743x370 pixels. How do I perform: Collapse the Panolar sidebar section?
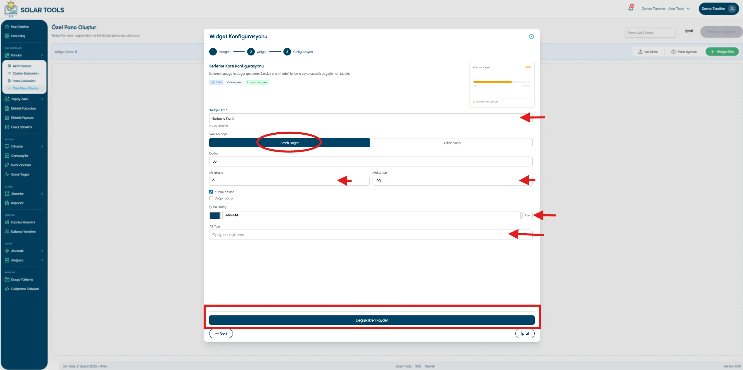click(24, 55)
